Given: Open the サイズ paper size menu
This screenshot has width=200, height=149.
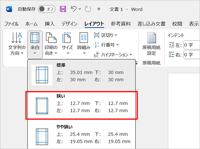Looking at the screenshot, I should click(67, 44).
